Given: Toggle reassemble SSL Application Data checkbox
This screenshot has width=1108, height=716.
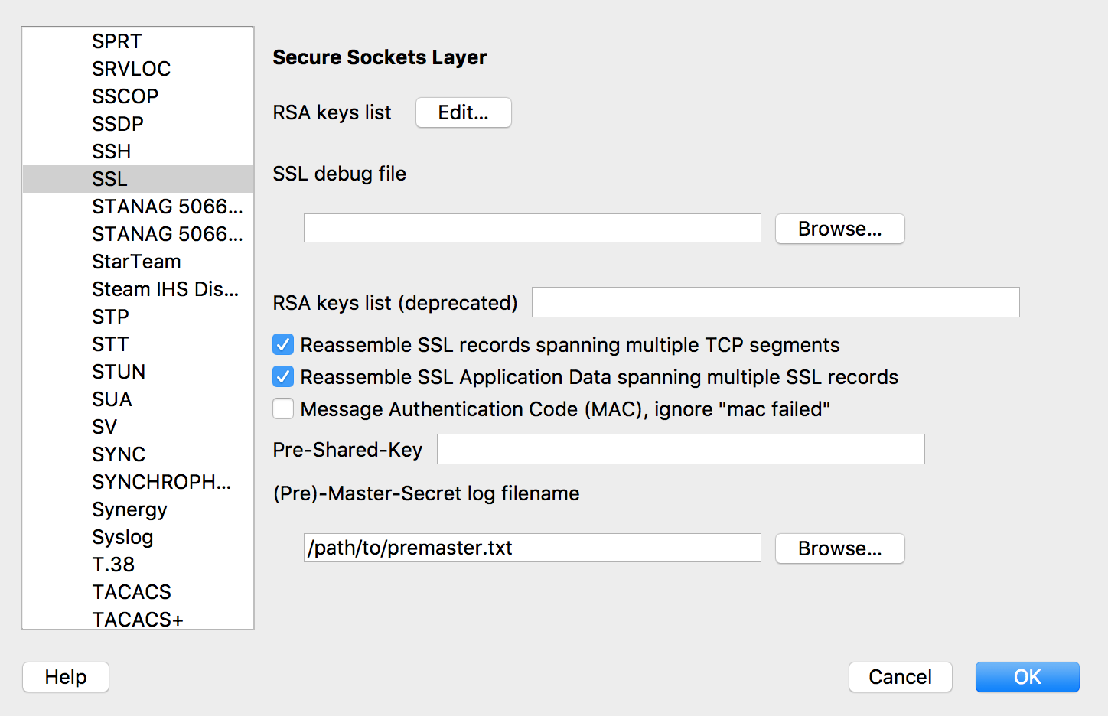Looking at the screenshot, I should [x=283, y=377].
